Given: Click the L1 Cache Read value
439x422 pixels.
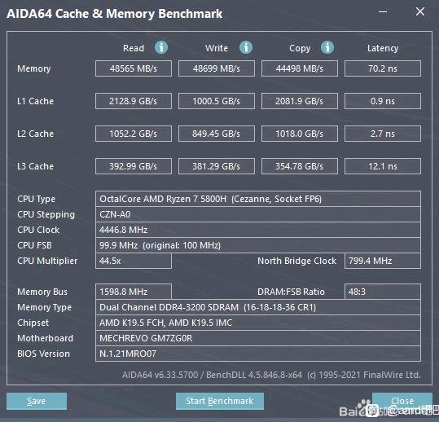Looking at the screenshot, I should (x=134, y=101).
